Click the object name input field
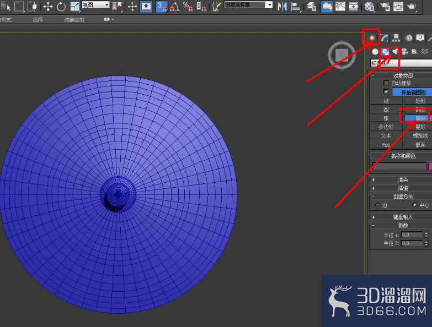The image size is (432, 327). 399,166
